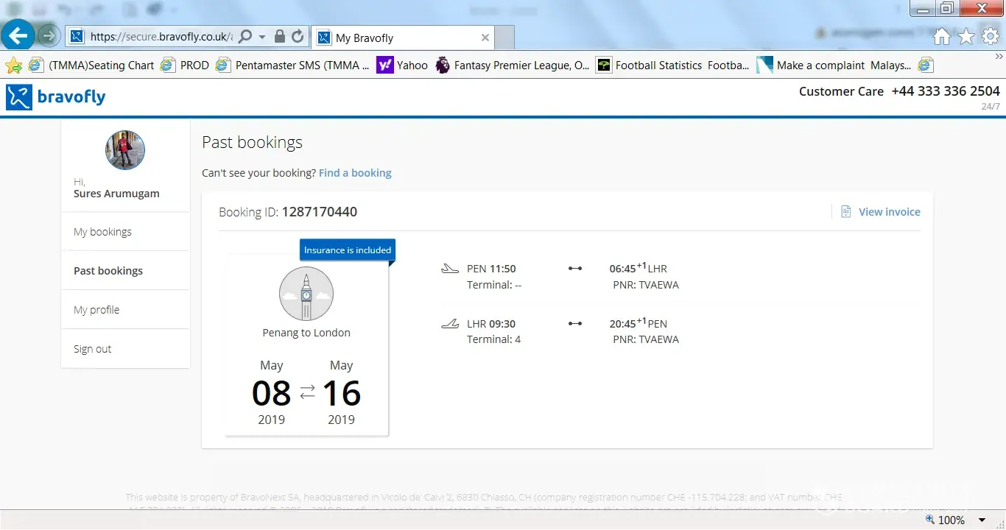Screen dimensions: 1006x530
Task: Open the zoom level dropdown arrow
Action: pyautogui.click(x=982, y=520)
